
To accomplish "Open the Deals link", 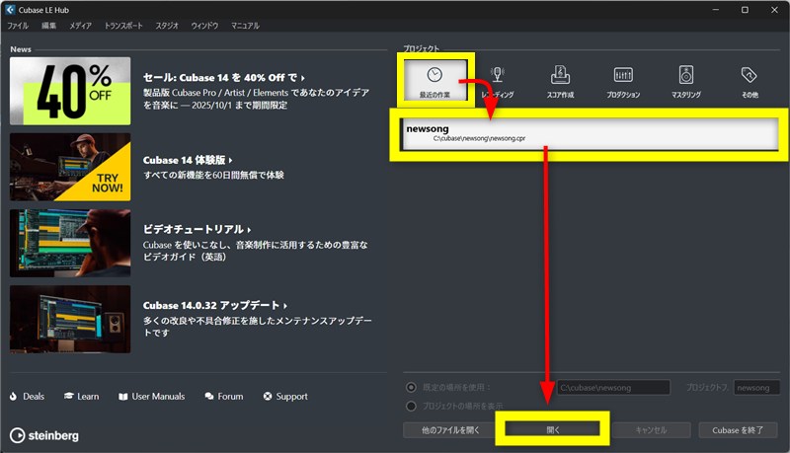I will (x=34, y=397).
